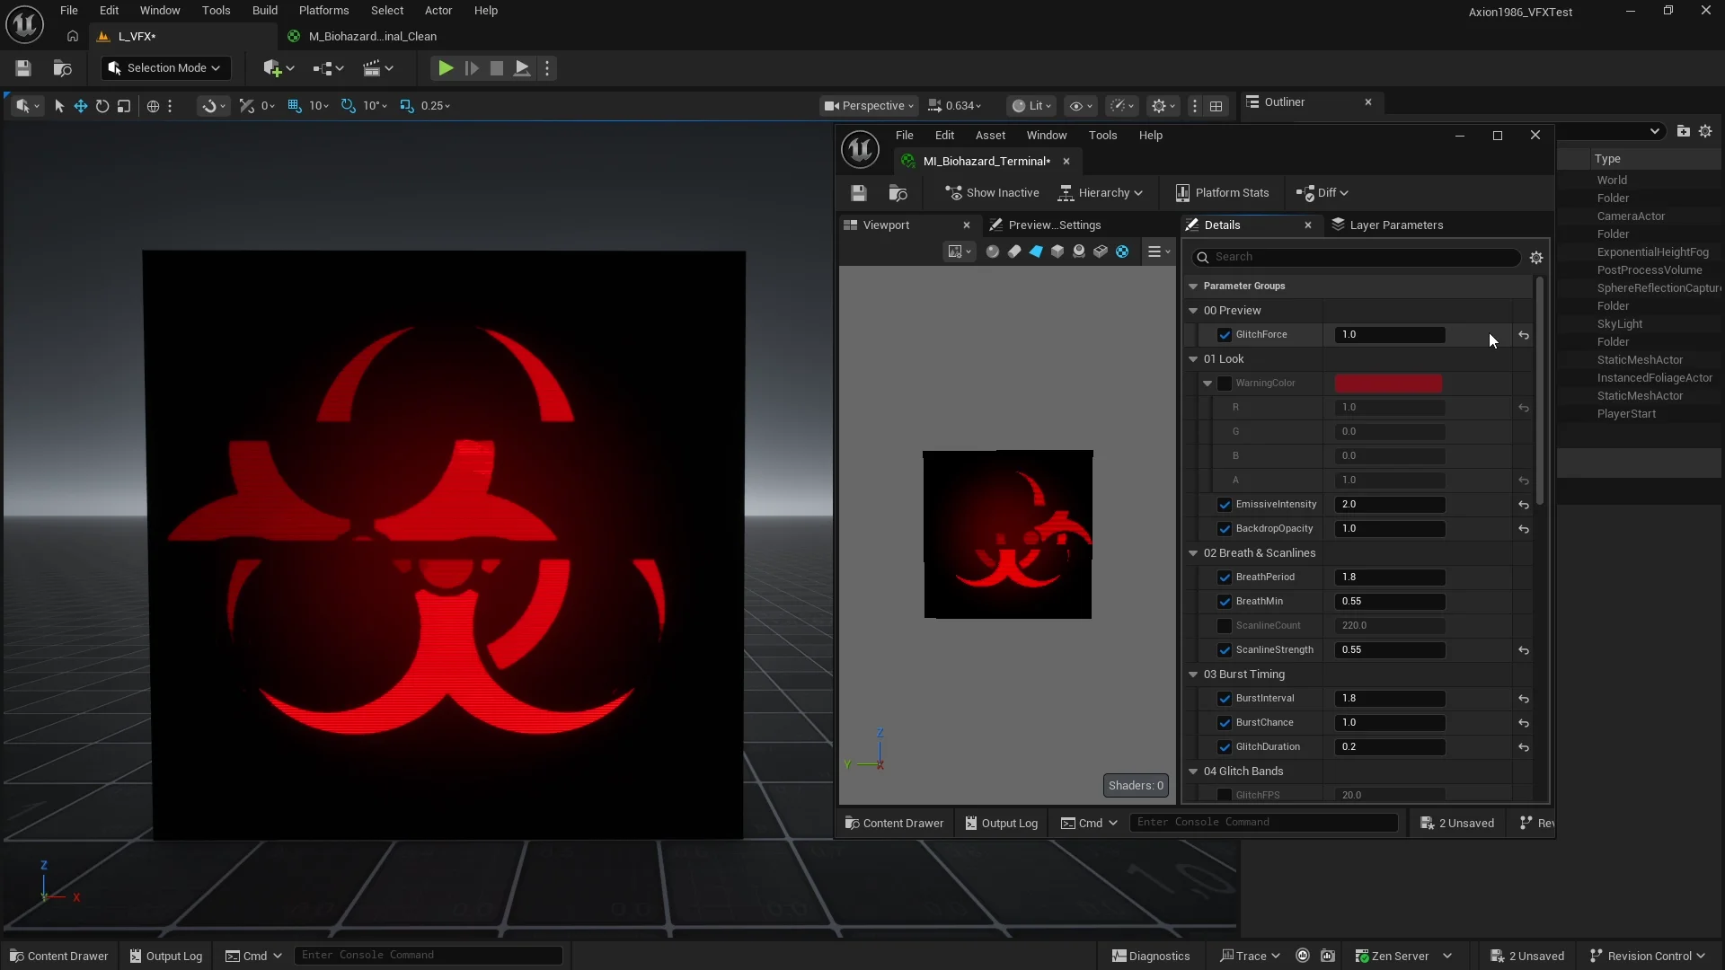Open the Asset menu in material editor
Viewport: 1725px width, 970px height.
point(990,136)
